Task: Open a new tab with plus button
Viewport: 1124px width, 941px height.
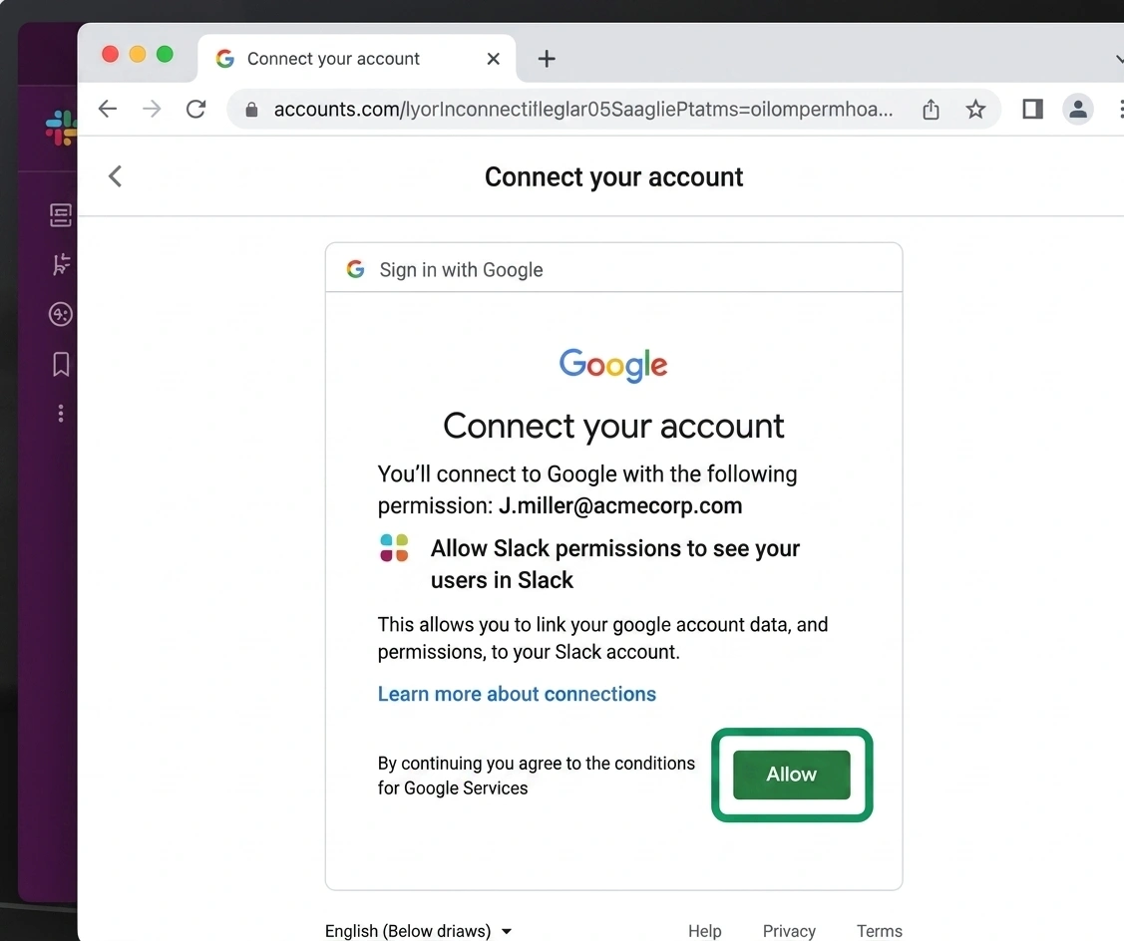Action: [x=547, y=59]
